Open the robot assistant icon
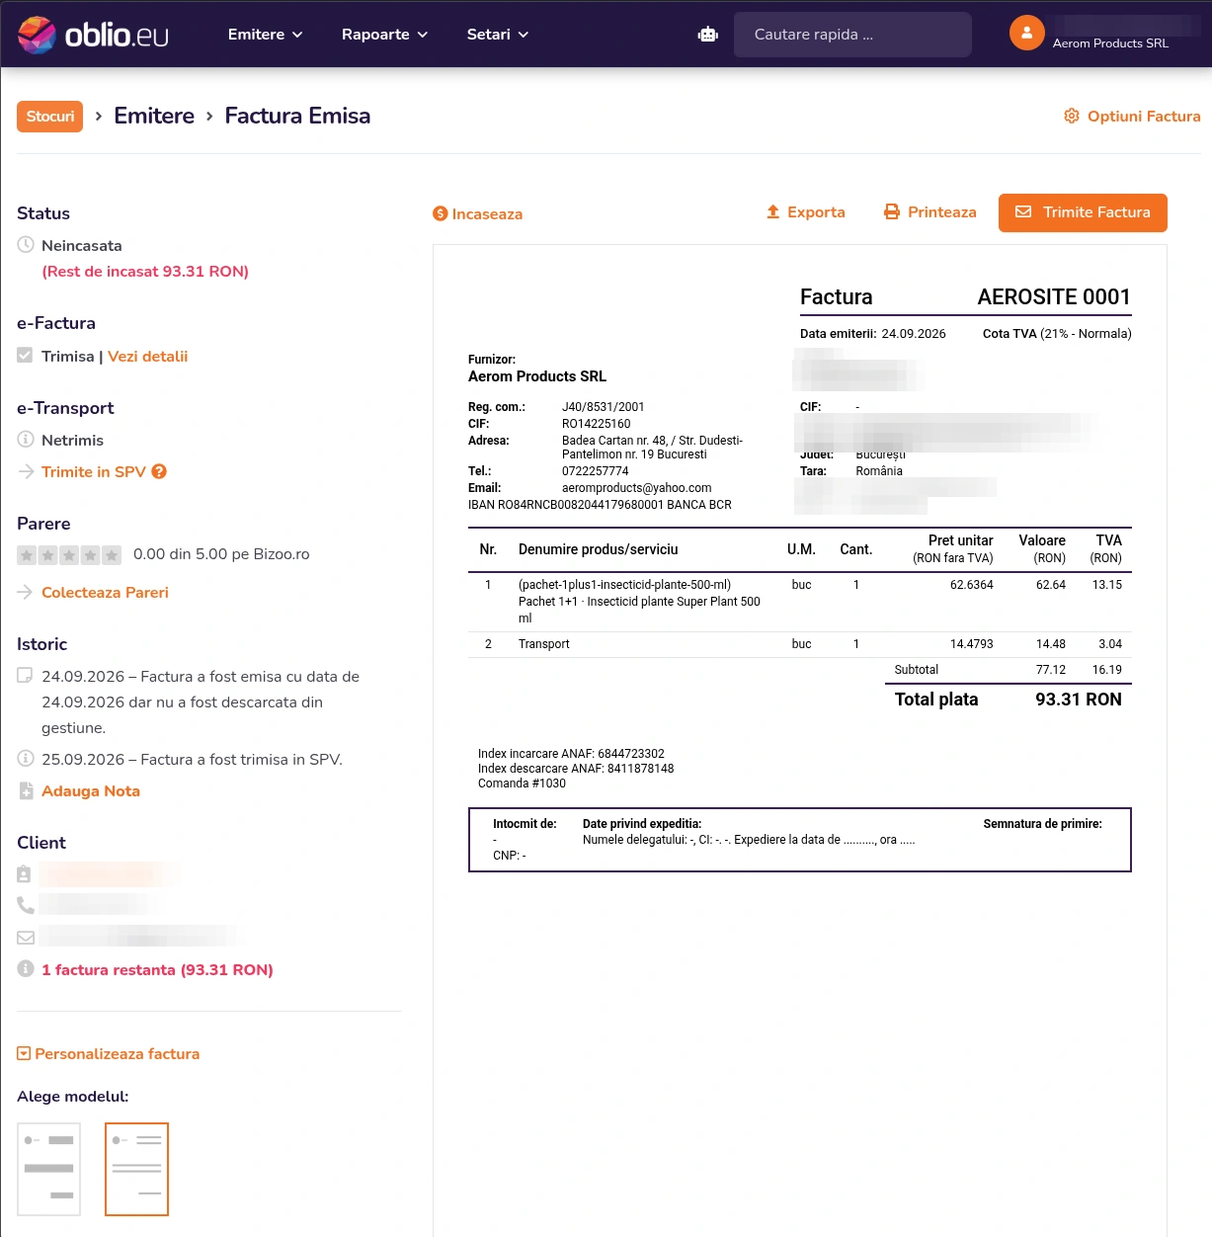1212x1237 pixels. click(x=708, y=35)
